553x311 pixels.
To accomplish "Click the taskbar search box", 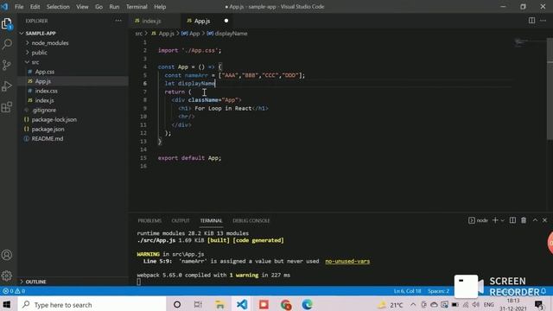I will [x=92, y=304].
